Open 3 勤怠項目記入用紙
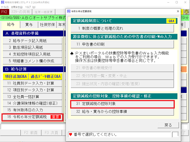 coord(32,47)
